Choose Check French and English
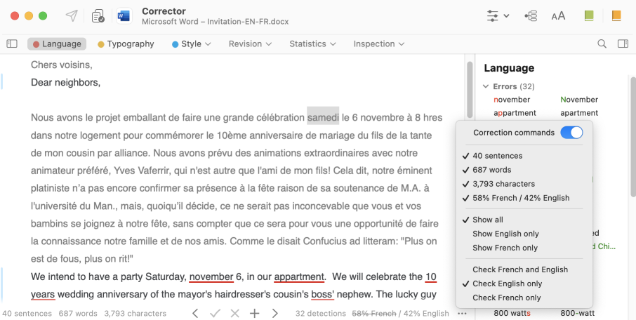Screen dimensions: 636x320 tap(524, 269)
